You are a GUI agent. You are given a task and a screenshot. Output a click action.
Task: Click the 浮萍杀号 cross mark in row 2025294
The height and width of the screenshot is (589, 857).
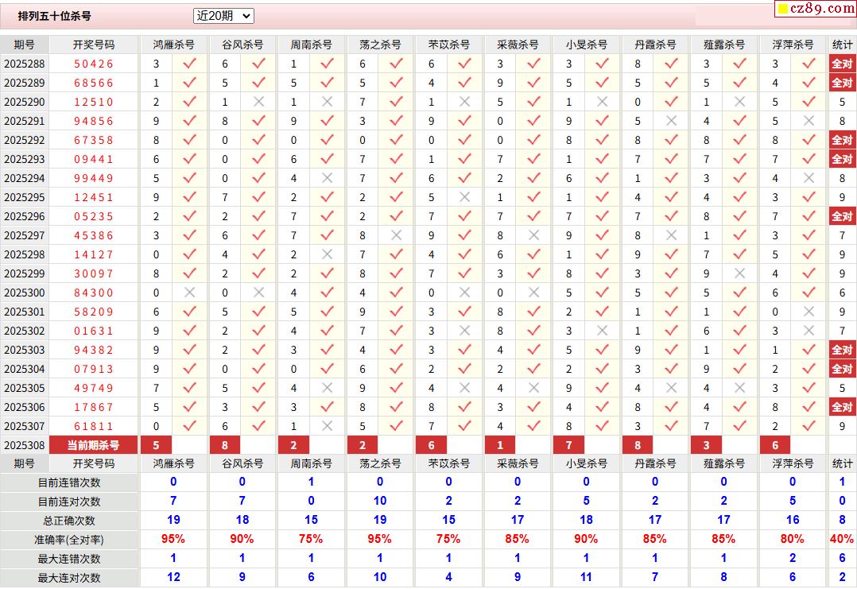(809, 178)
